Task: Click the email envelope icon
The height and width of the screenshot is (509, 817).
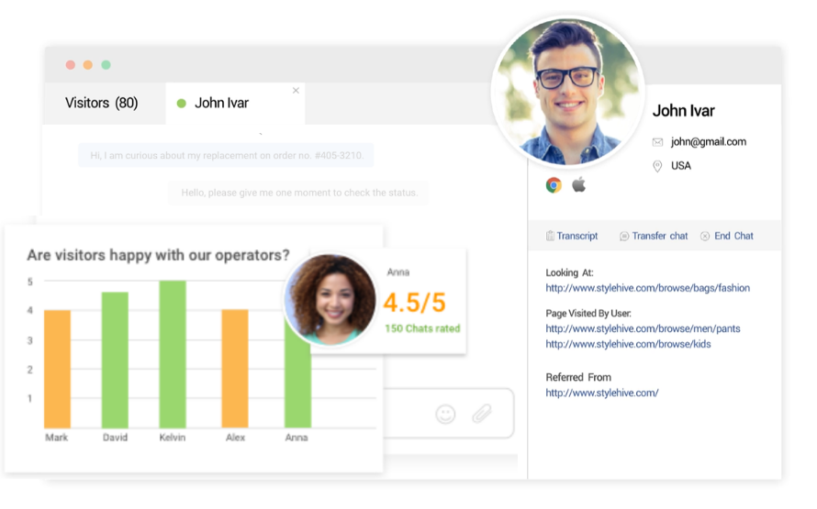Action: pyautogui.click(x=657, y=142)
